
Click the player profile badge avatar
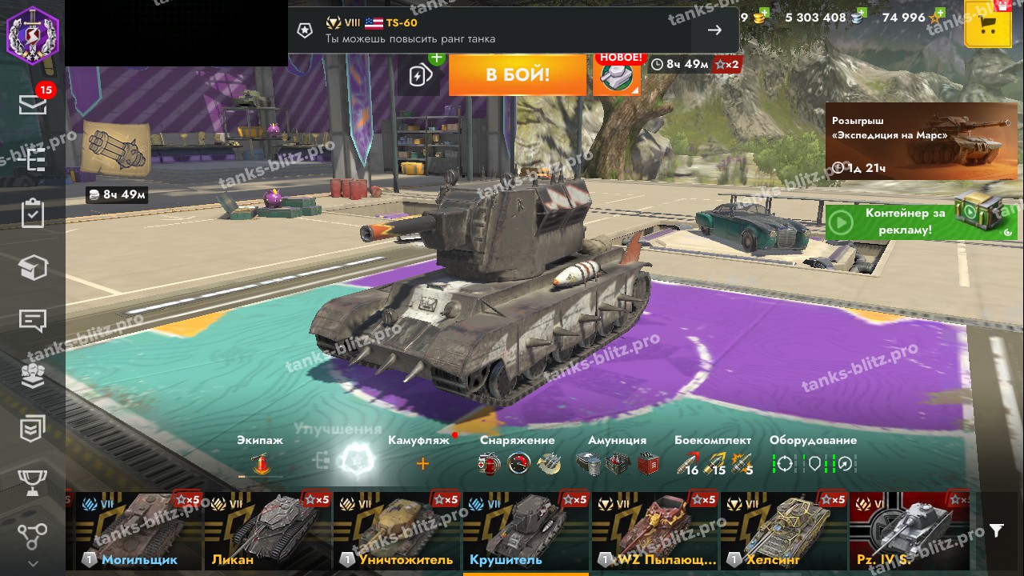point(33,33)
